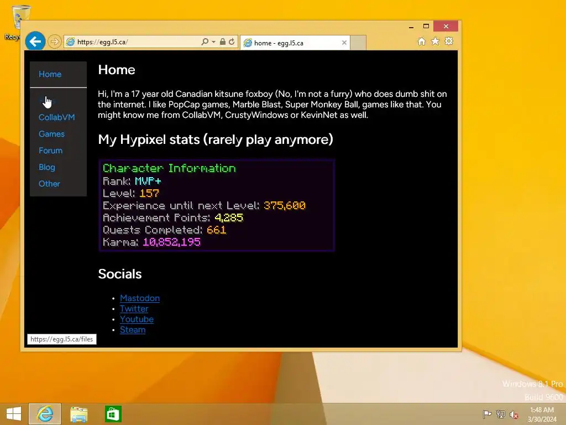
Task: Follow the Twitter social link
Action: pyautogui.click(x=134, y=309)
